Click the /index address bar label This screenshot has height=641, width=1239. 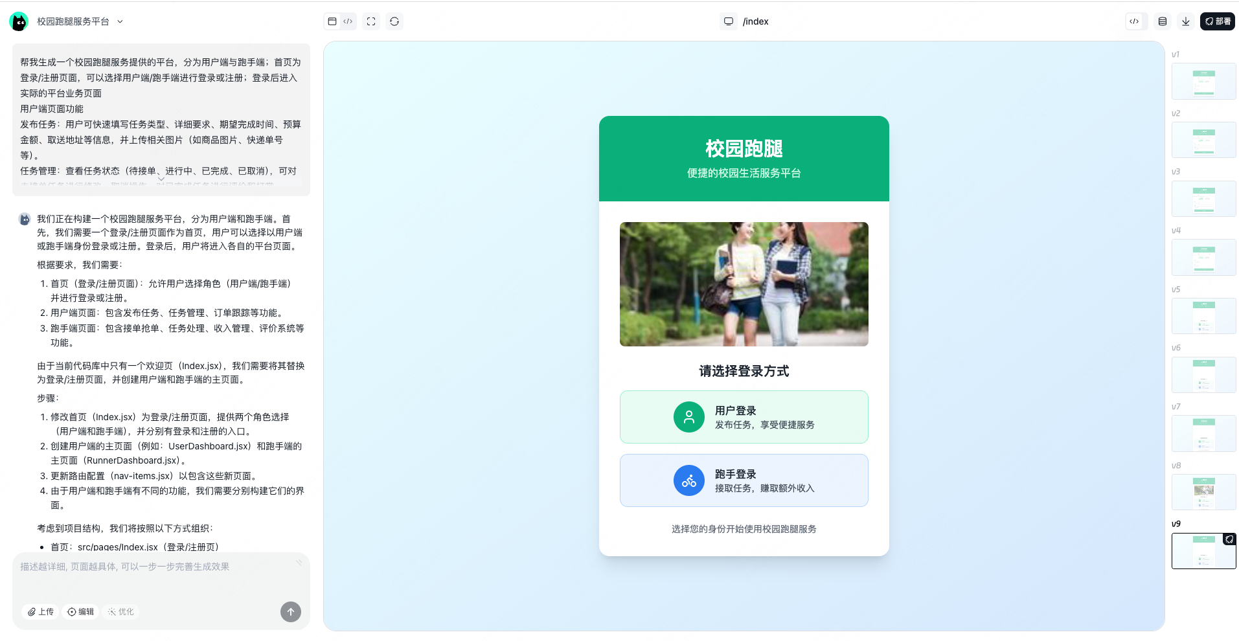(755, 21)
